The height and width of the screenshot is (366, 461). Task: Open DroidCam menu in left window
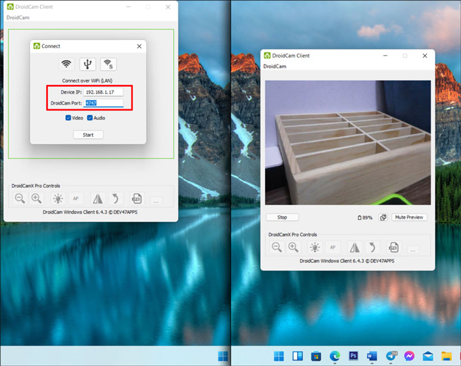[x=18, y=17]
